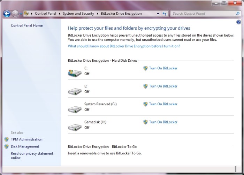Open the address bar history dropdown
The image size is (244, 175).
click(x=158, y=14)
